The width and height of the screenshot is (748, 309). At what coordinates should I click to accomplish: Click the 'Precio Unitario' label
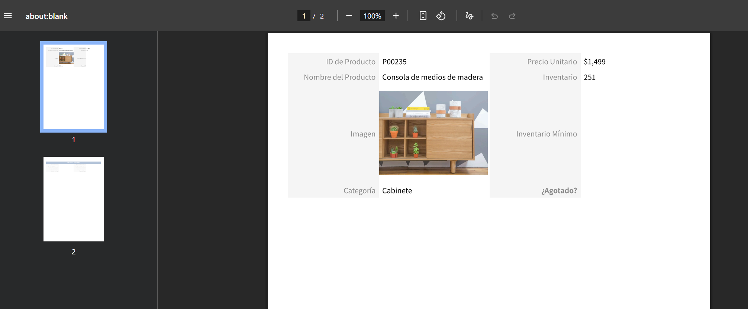tap(552, 62)
